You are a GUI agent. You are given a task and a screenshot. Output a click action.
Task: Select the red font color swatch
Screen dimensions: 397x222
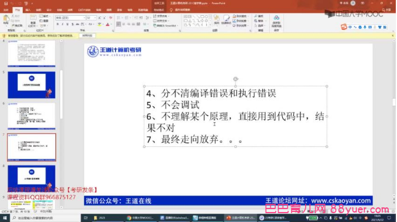click(x=108, y=25)
